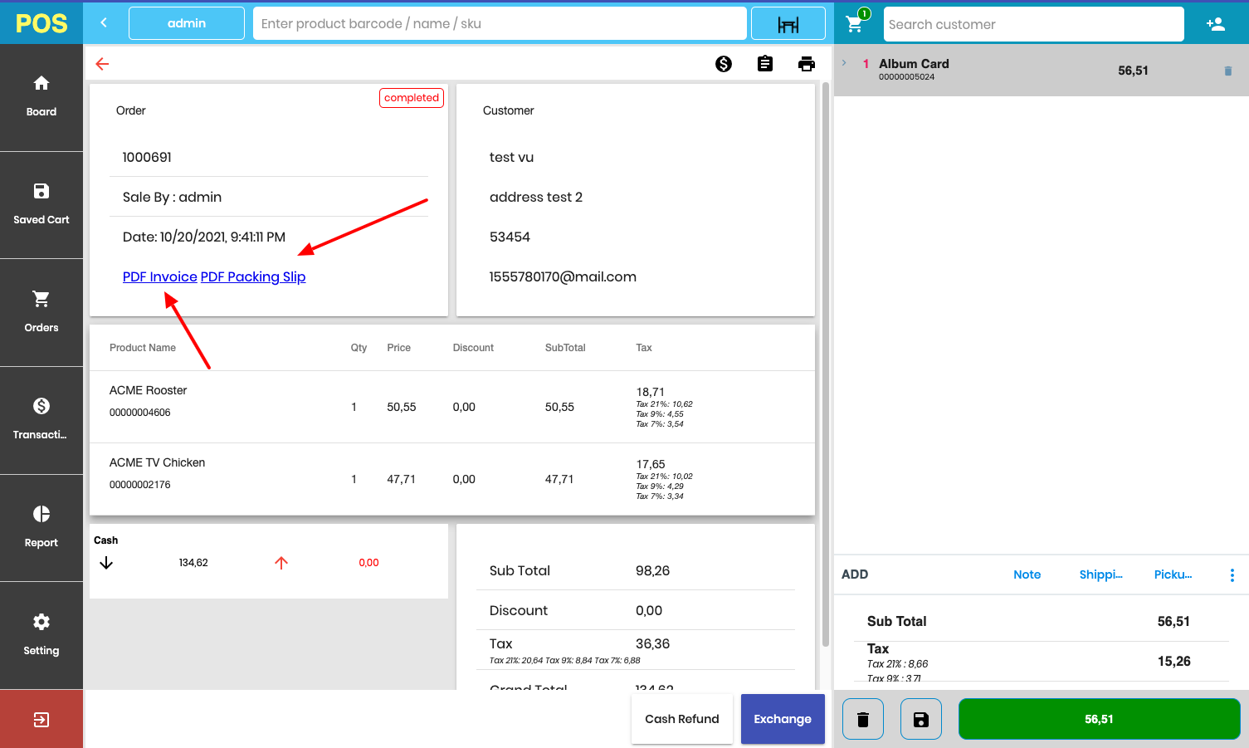Expand the Album Card cart row chevron
1249x748 pixels.
pos(844,63)
